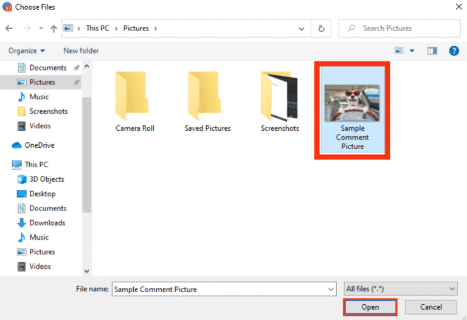The height and width of the screenshot is (320, 467).
Task: Expand address bar previous locations dropdown
Action: [302, 29]
